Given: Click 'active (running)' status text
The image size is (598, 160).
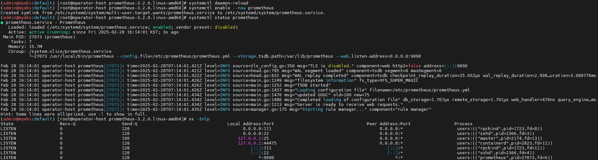Looking at the screenshot, I should [50, 32].
